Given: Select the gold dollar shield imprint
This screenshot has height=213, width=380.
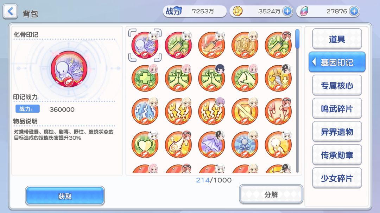Looking at the screenshot, I should pyautogui.click(x=245, y=45).
